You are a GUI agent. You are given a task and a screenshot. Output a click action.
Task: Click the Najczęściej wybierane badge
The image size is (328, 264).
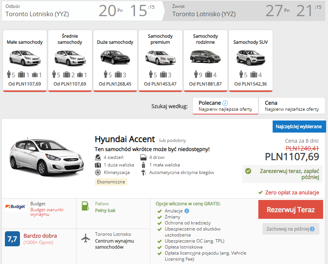click(x=299, y=127)
